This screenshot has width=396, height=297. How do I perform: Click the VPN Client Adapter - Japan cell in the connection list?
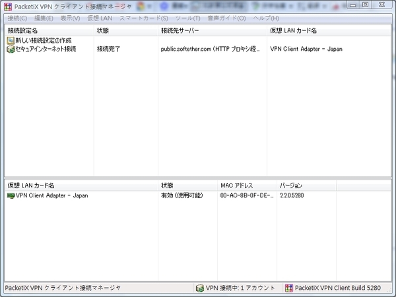pos(306,49)
